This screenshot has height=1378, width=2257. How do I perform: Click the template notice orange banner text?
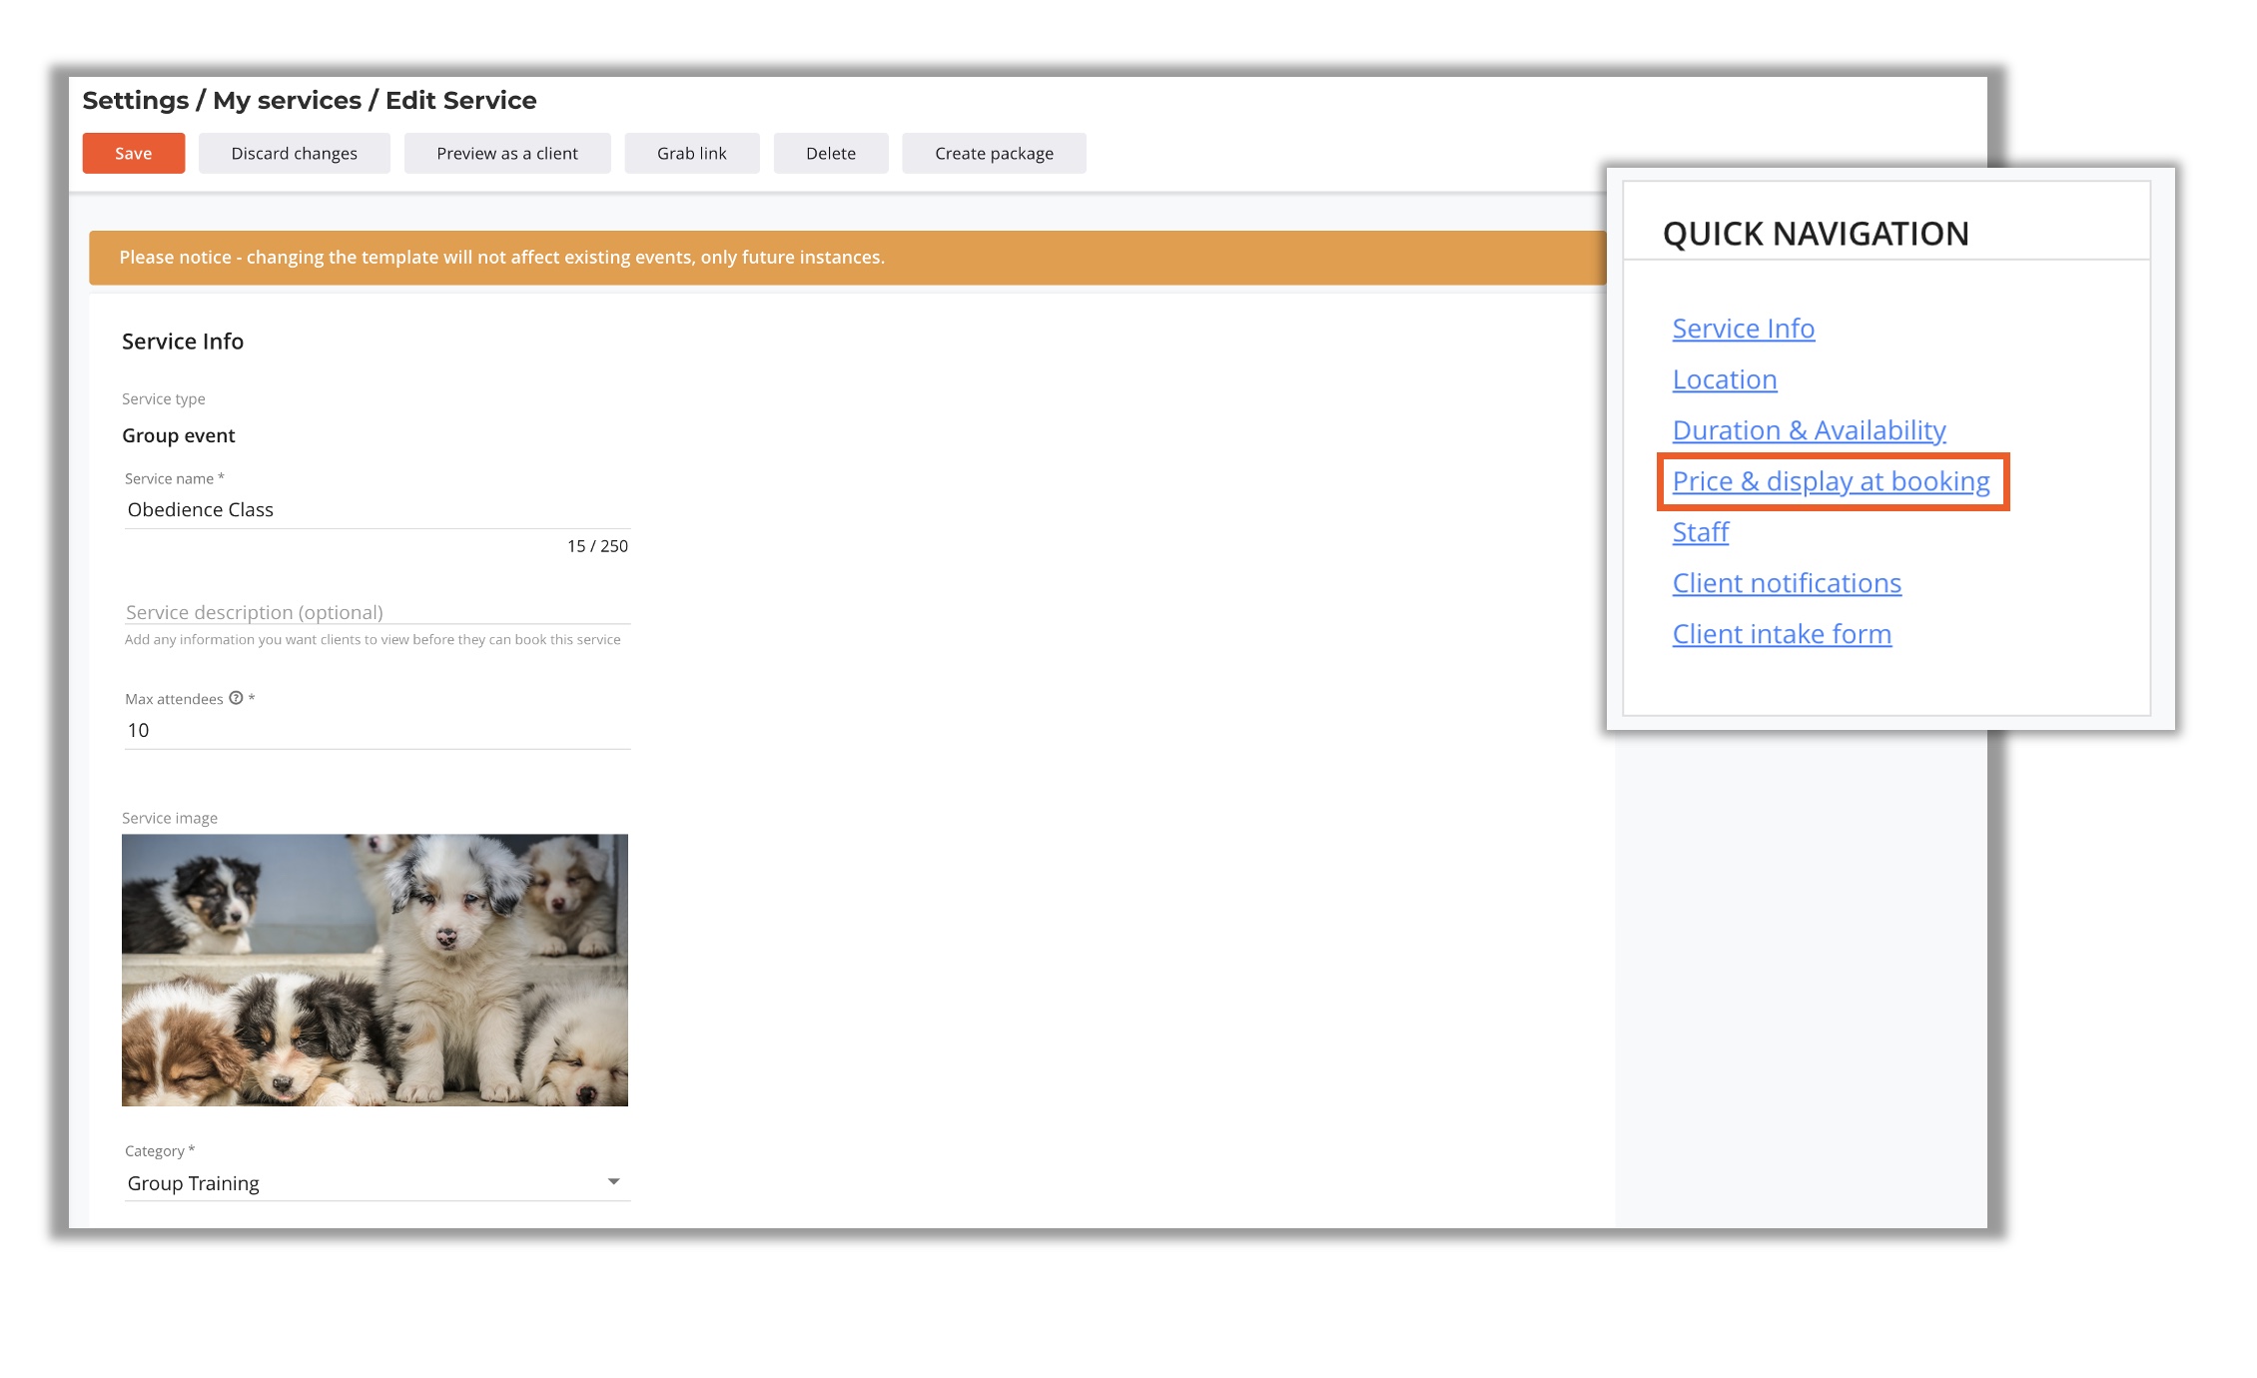[501, 258]
